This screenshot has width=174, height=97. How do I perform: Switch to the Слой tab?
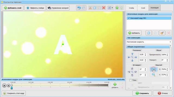coord(143,8)
